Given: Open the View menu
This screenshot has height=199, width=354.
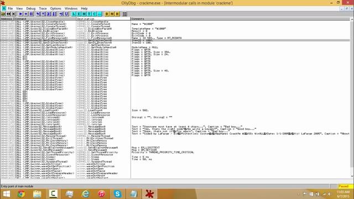Looking at the screenshot, I should click(19, 9).
